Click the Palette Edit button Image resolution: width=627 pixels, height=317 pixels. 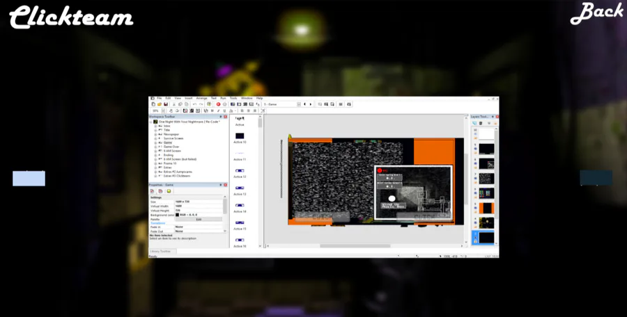[x=199, y=219]
